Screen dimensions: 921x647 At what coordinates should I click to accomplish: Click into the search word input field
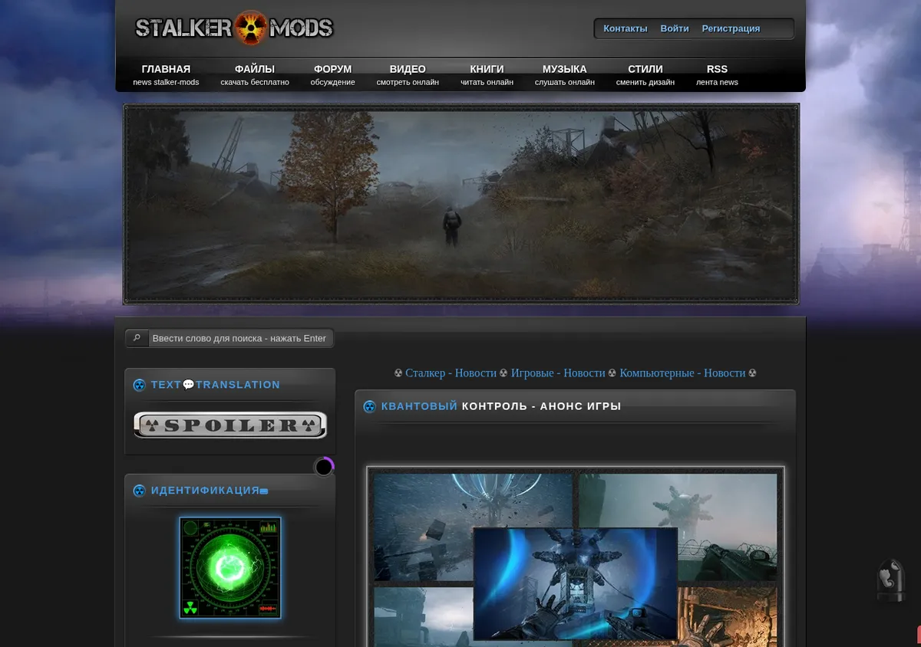coord(241,338)
